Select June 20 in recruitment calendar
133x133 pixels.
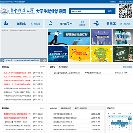(x=123, y=126)
